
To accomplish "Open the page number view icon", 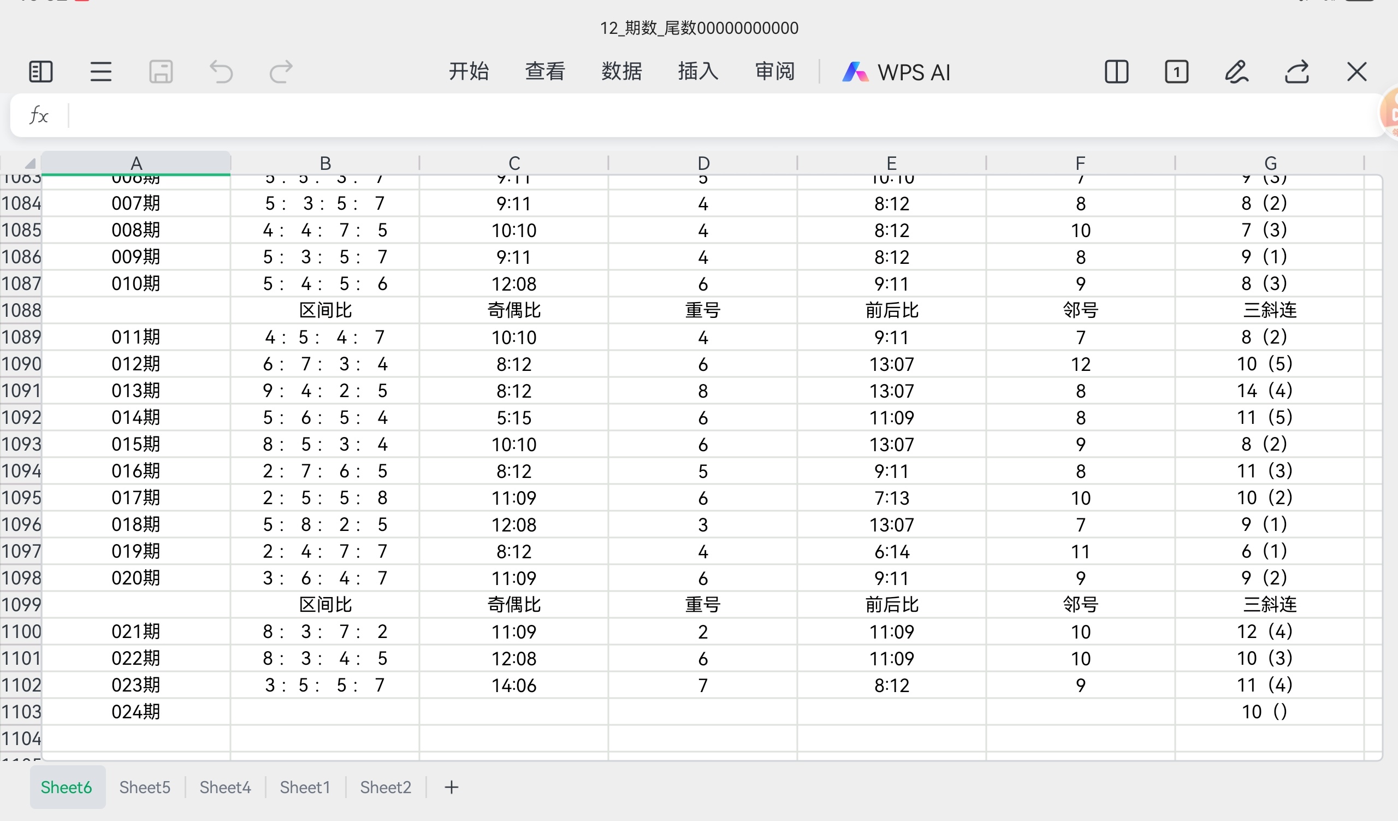I will coord(1176,72).
